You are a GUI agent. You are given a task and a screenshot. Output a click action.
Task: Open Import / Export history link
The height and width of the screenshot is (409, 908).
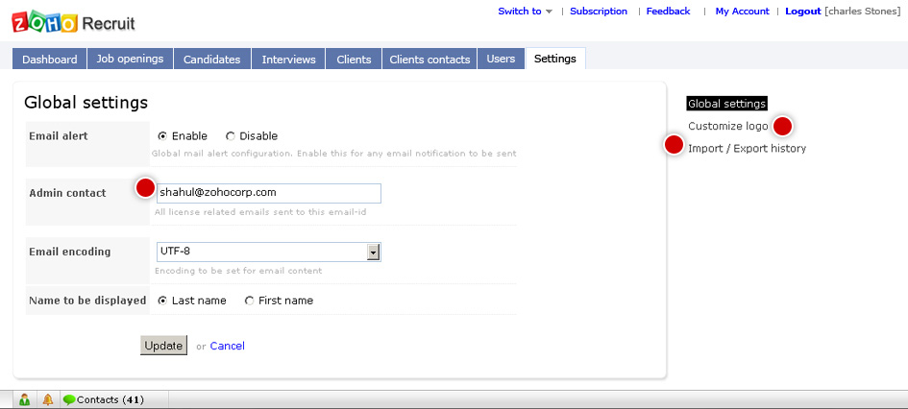tap(747, 149)
